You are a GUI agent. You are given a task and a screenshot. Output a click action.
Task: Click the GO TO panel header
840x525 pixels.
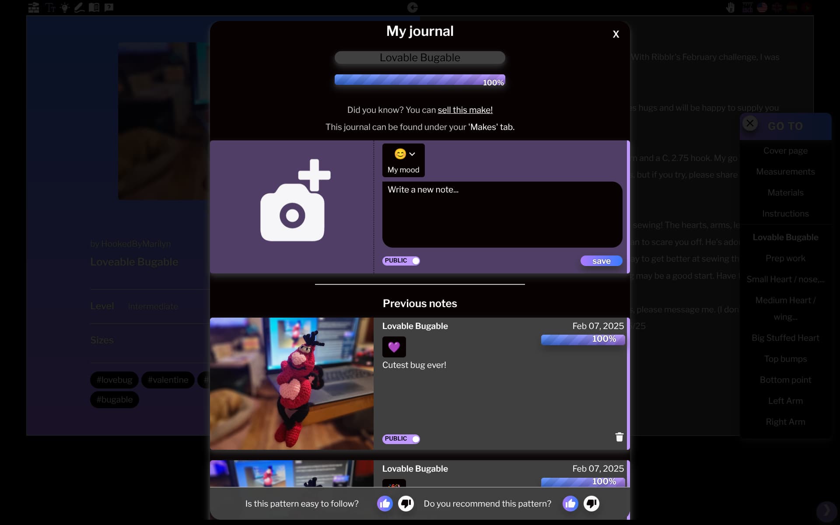tap(785, 126)
